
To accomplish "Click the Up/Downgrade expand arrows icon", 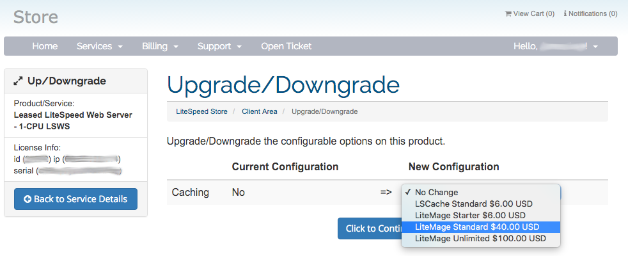I will click(18, 81).
